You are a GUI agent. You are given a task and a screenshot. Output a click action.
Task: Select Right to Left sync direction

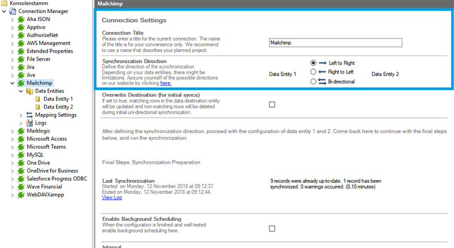click(313, 72)
